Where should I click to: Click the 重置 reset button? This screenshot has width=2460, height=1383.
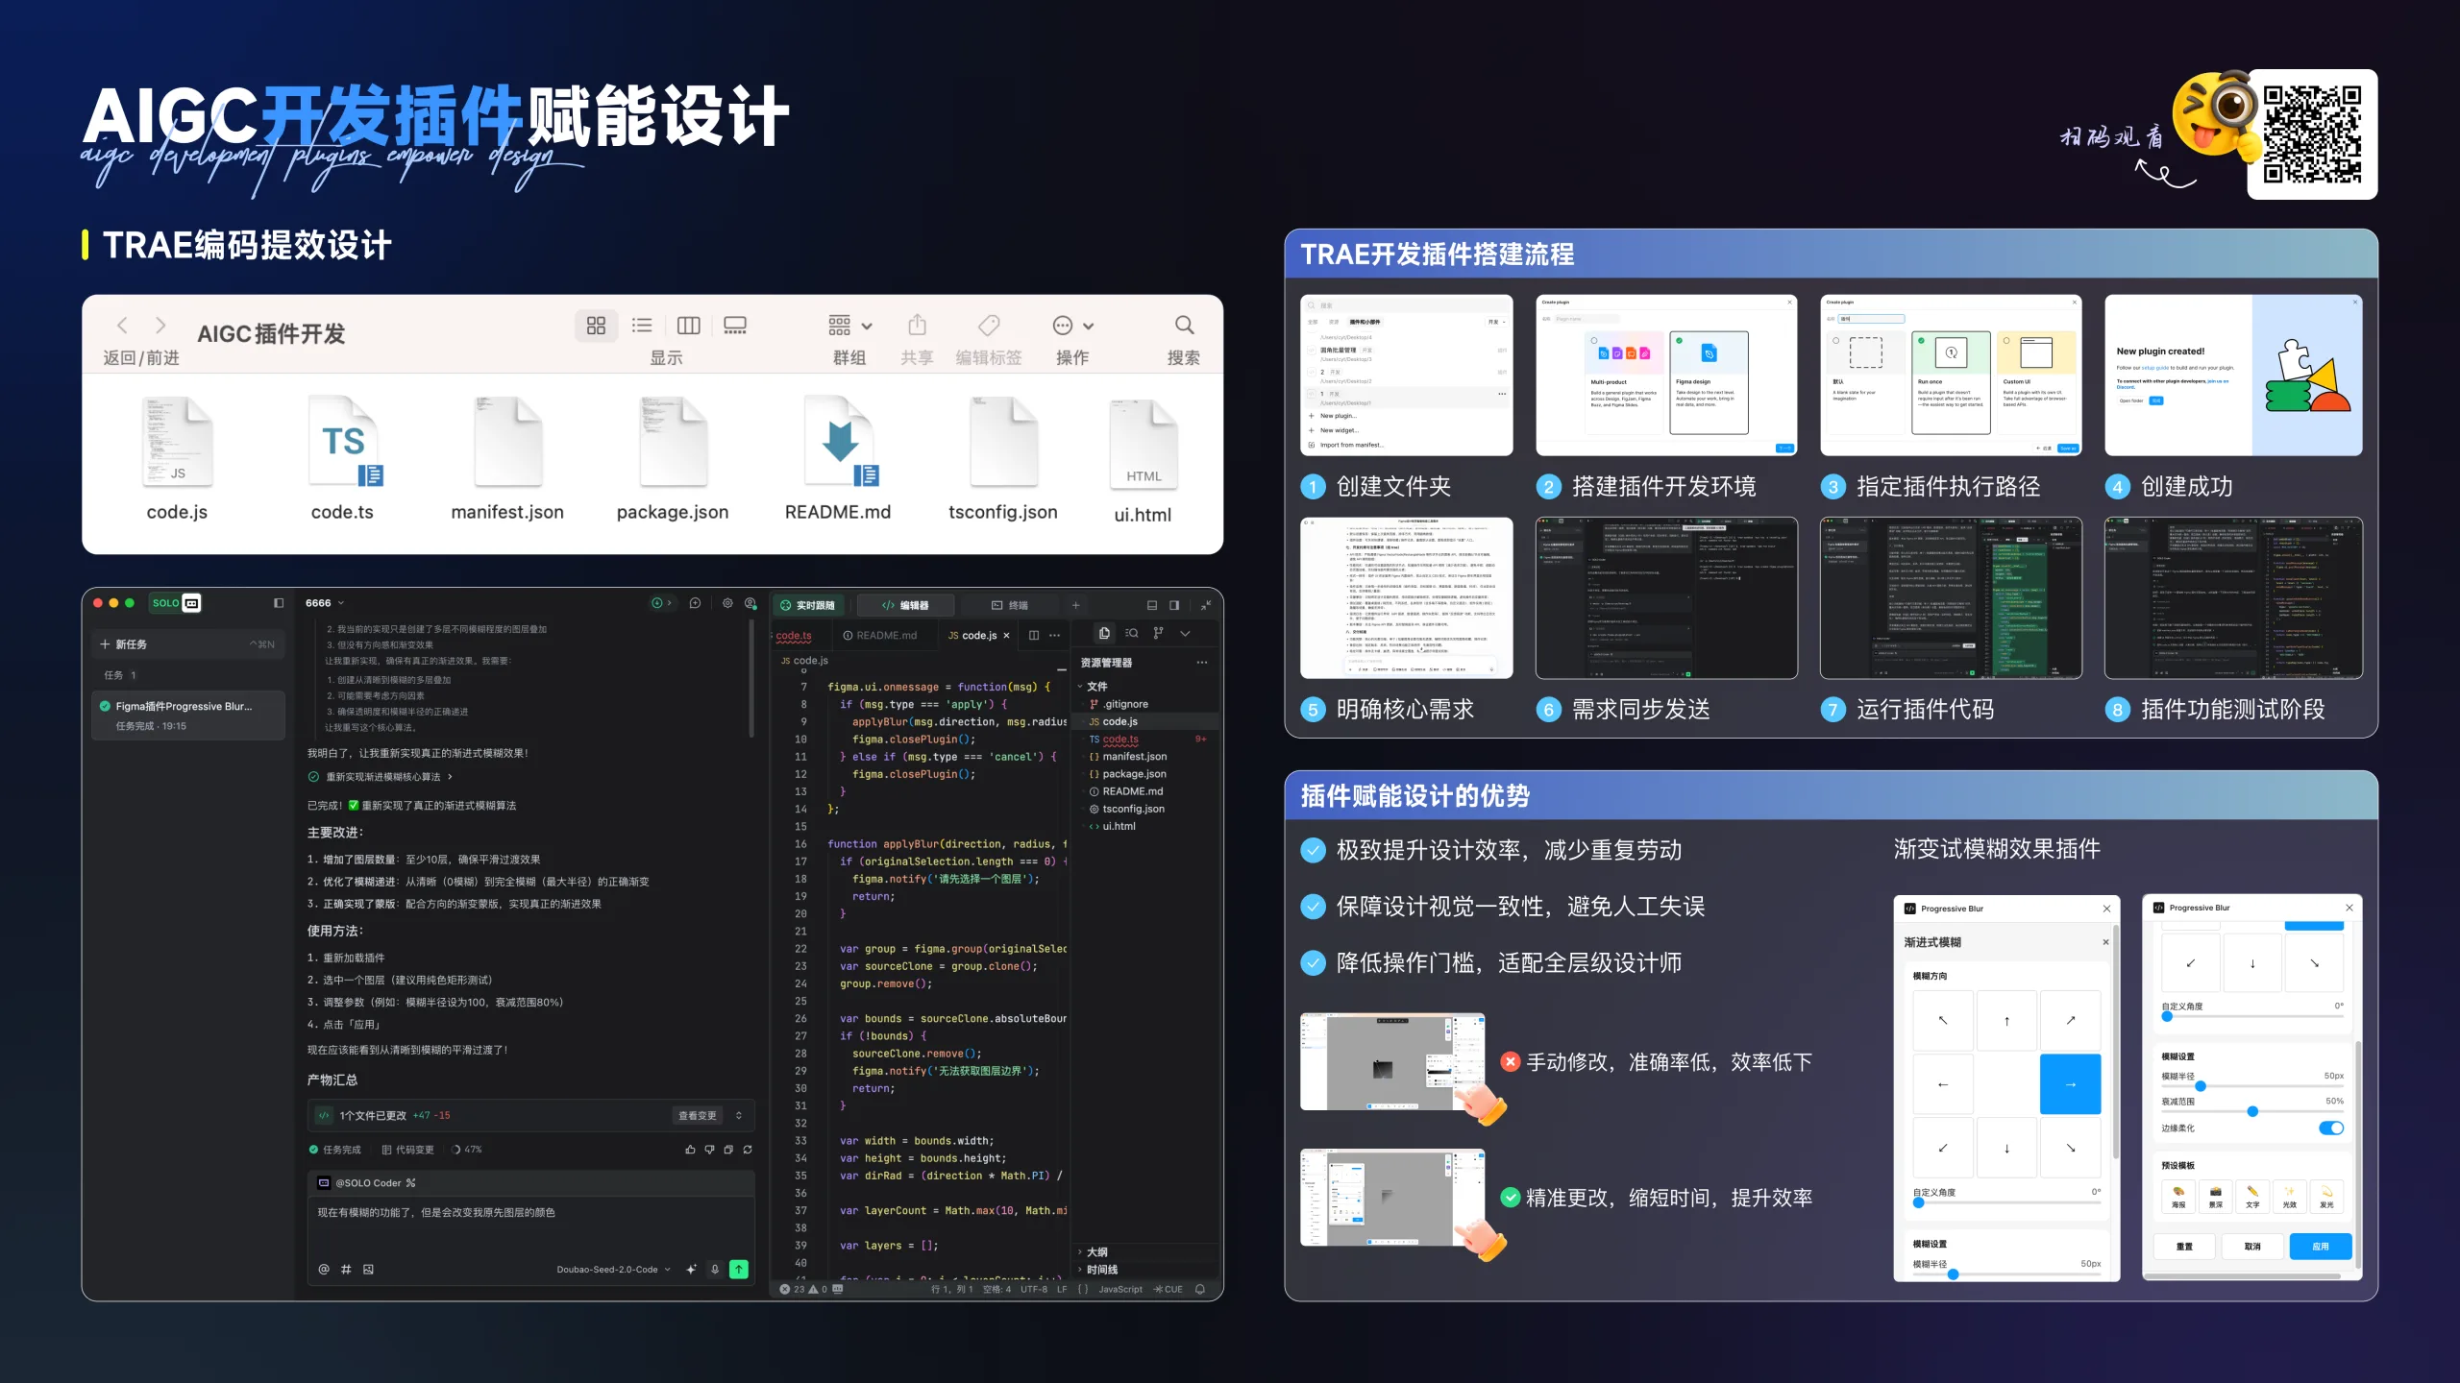[x=2184, y=1247]
